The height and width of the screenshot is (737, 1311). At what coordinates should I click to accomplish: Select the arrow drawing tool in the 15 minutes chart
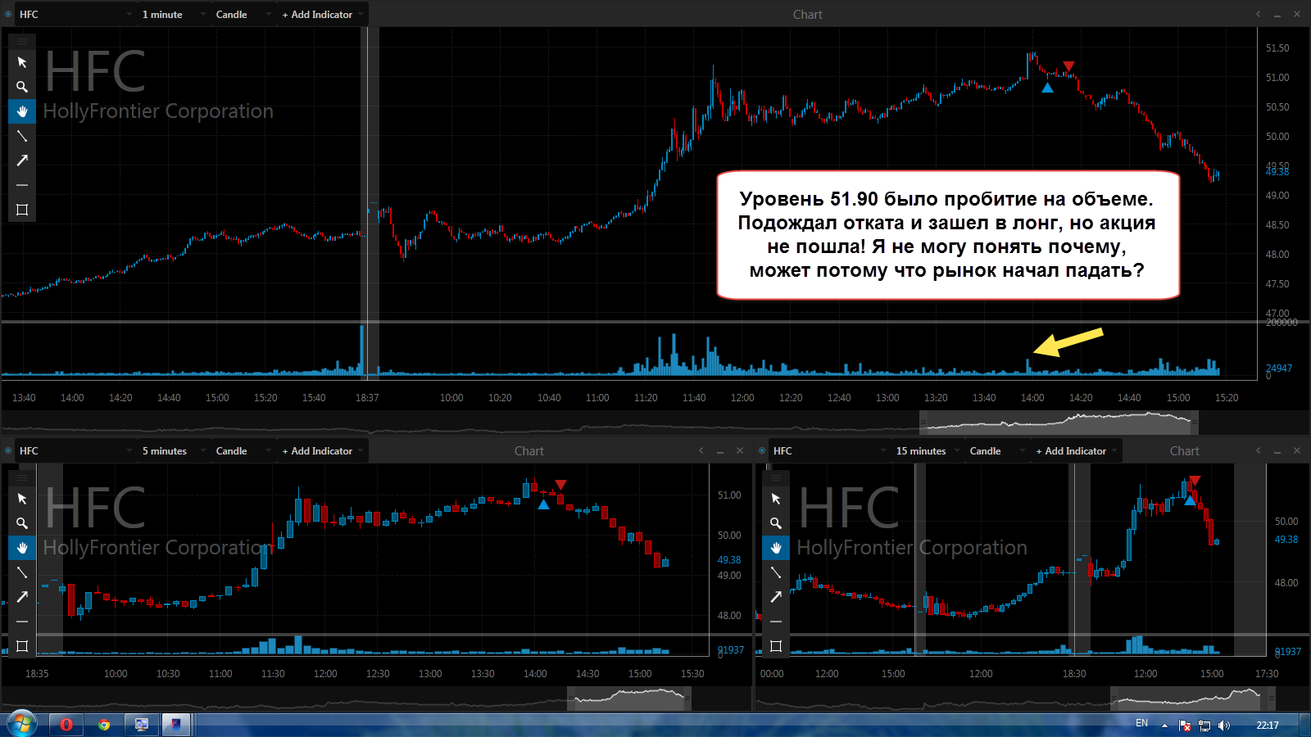(x=776, y=597)
